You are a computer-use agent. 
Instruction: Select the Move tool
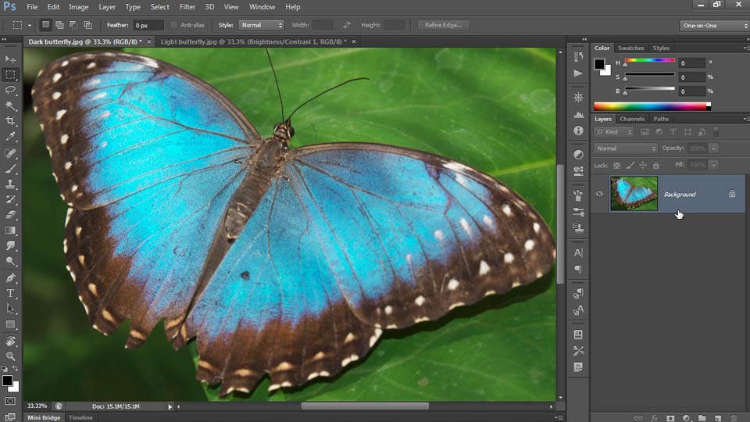click(10, 59)
